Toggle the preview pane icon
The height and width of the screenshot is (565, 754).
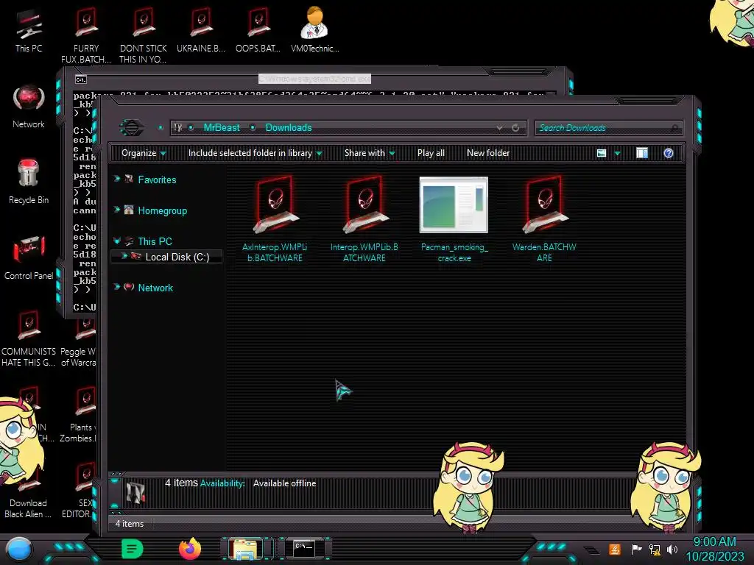point(642,153)
